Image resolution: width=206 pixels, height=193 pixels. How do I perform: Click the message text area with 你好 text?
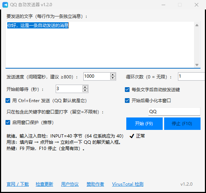100,45
